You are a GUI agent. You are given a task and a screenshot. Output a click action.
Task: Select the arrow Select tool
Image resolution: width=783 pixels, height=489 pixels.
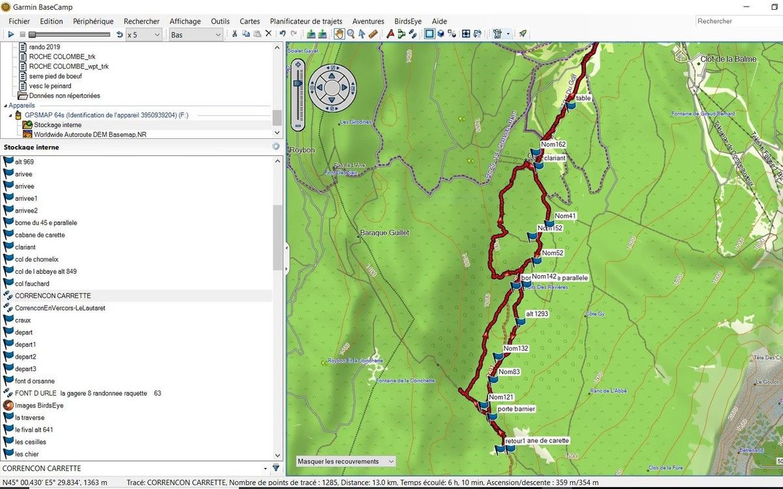point(361,35)
